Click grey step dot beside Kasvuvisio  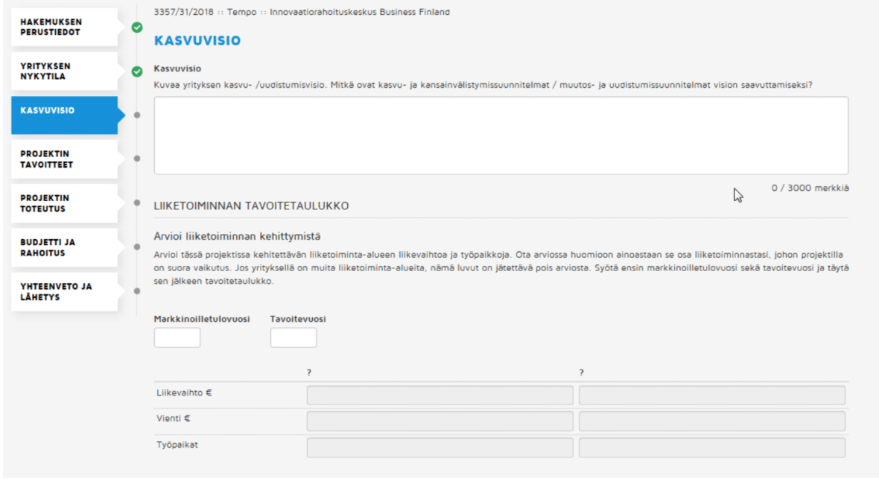[x=137, y=115]
